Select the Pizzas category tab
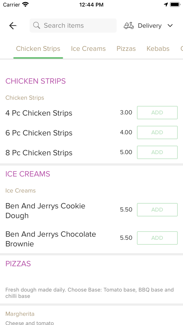183x325 pixels. [x=126, y=49]
